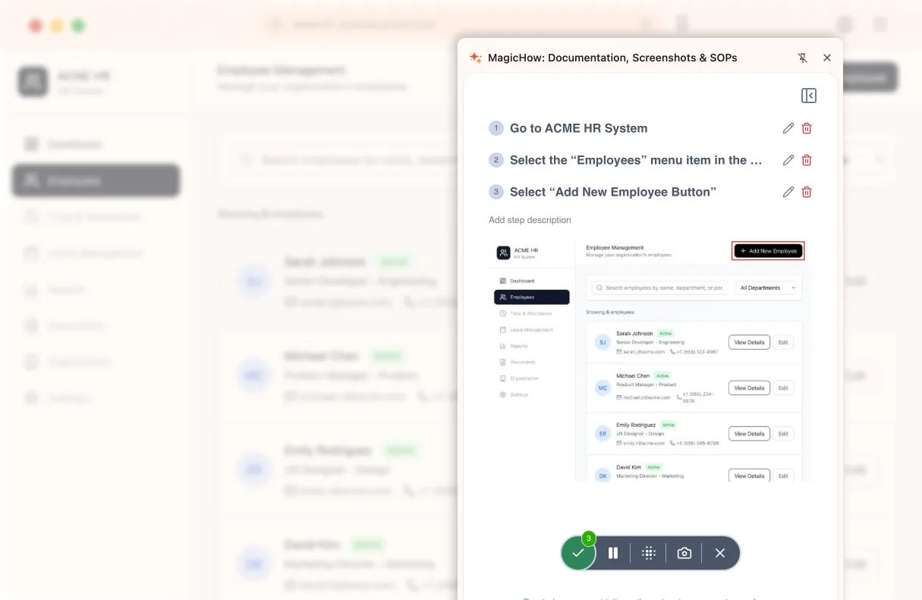Select the "Go to ACME HR System" title
Screen dimensions: 922x600
[578, 128]
